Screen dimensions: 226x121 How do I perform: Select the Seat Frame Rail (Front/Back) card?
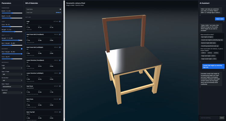click(x=43, y=38)
